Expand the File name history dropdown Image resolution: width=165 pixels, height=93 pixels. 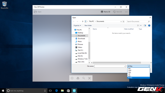click(x=125, y=66)
